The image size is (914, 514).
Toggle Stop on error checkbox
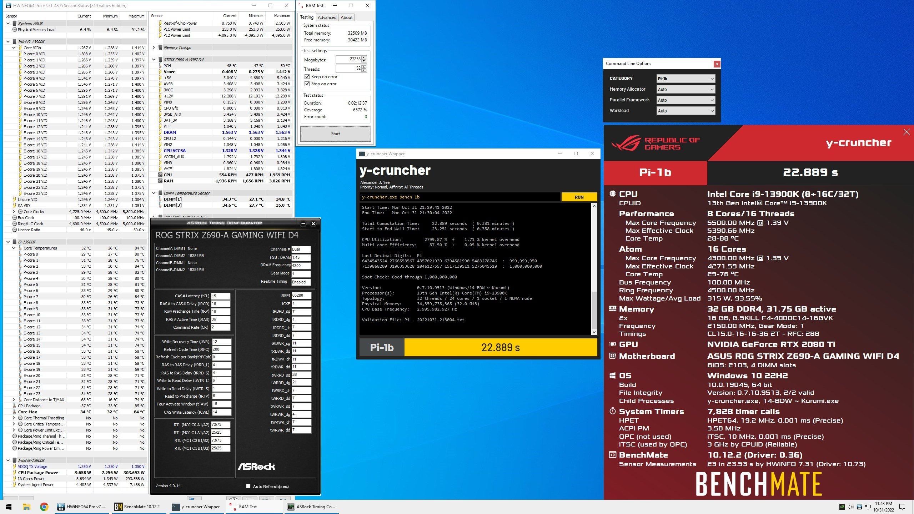coord(307,84)
